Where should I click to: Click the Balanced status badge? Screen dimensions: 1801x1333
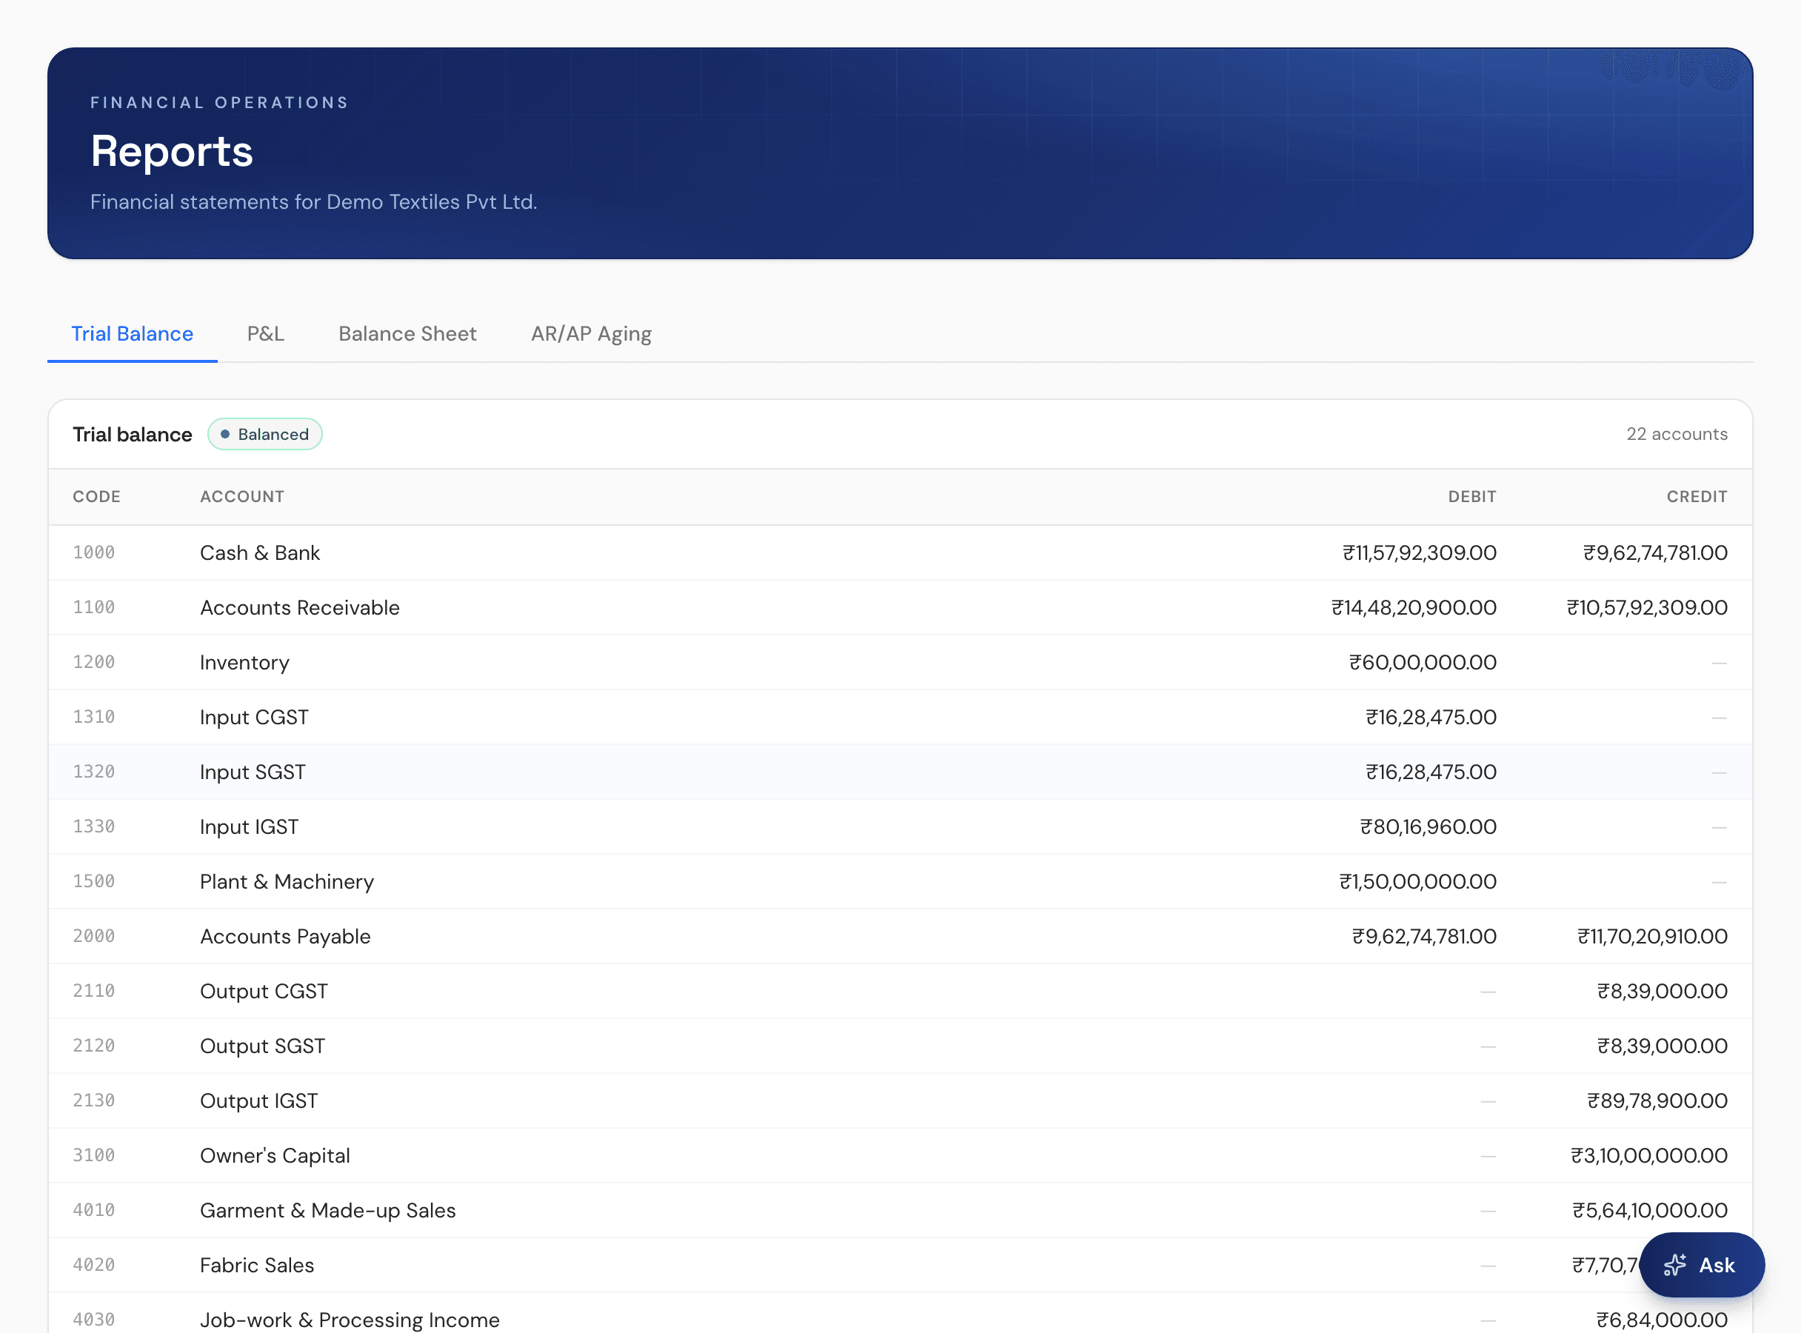coord(264,434)
